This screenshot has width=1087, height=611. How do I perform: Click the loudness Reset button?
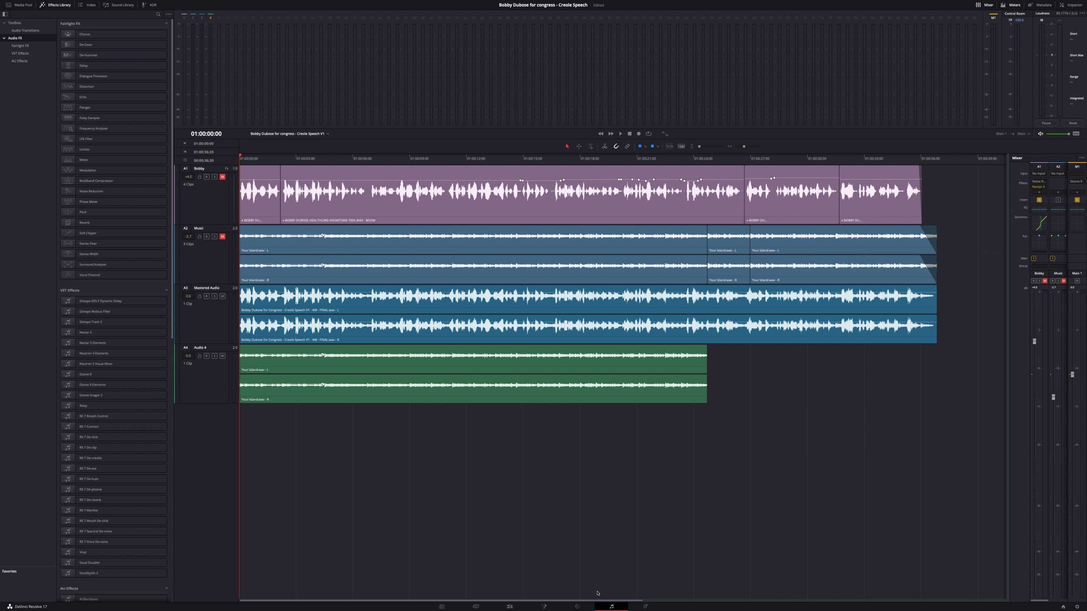pyautogui.click(x=1073, y=123)
